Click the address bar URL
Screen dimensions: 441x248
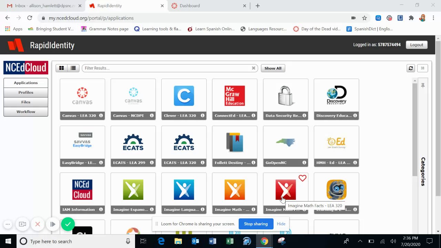[x=91, y=18]
